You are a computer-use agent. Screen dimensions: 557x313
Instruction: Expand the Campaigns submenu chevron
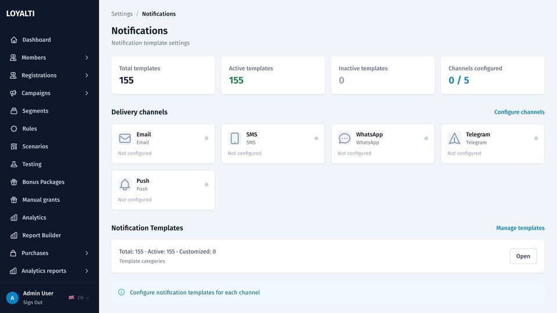click(86, 93)
